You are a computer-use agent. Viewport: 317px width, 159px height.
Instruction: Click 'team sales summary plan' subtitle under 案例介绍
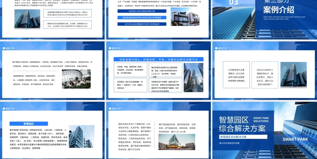[x=284, y=18]
